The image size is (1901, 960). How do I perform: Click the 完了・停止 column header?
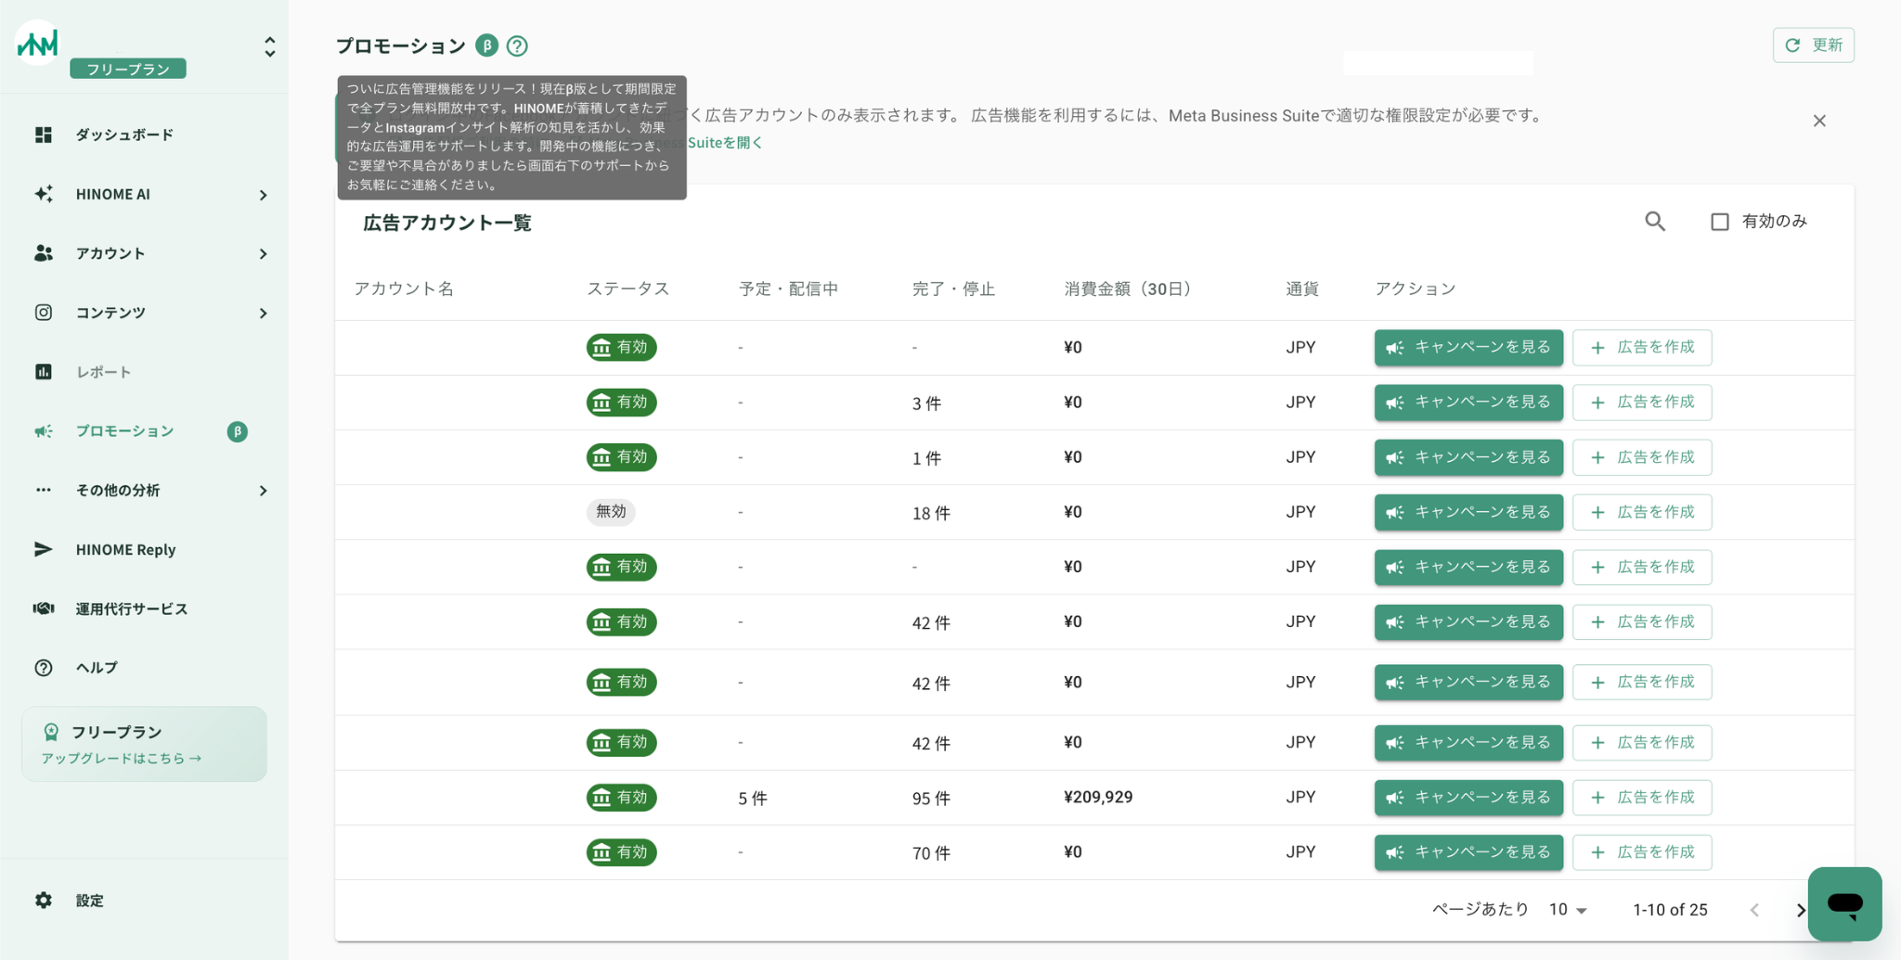953,289
